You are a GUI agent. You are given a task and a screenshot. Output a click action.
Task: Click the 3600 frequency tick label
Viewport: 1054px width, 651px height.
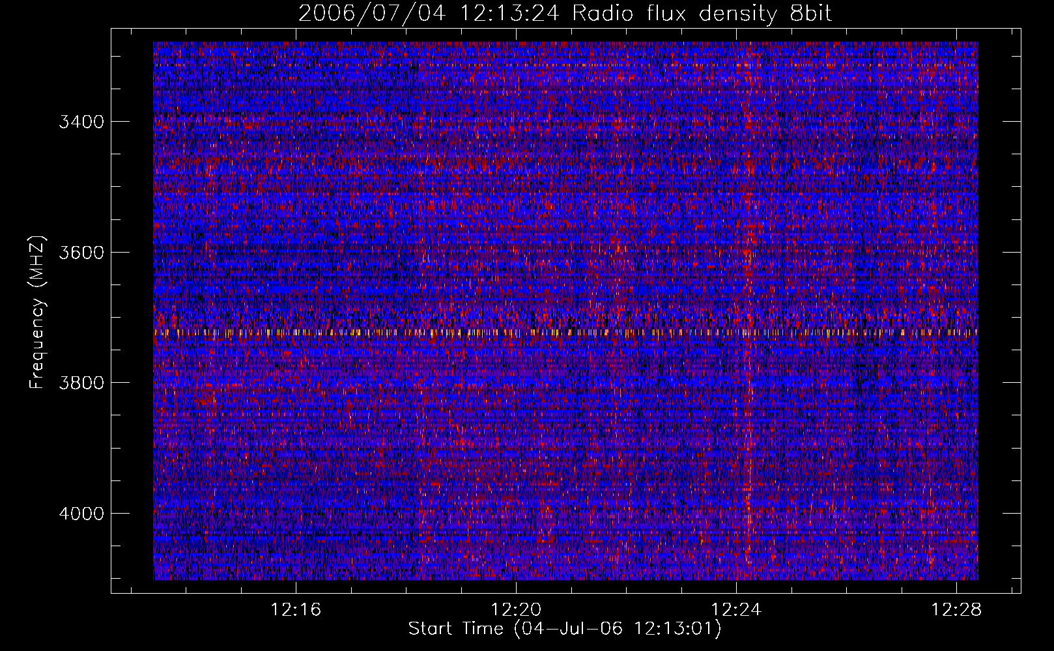81,252
